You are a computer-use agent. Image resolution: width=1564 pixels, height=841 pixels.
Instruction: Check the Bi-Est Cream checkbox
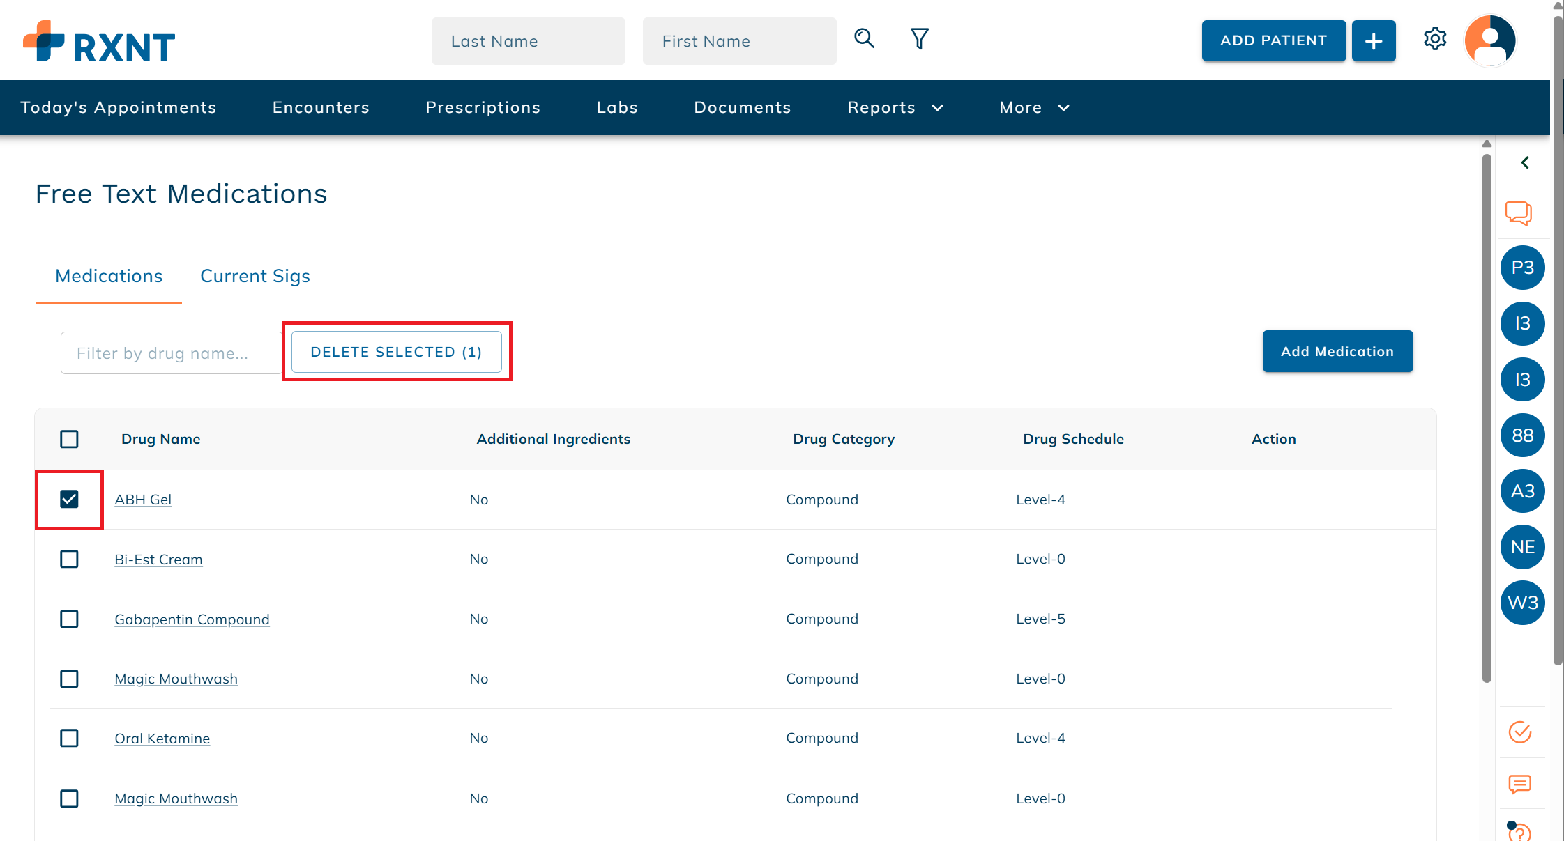(x=69, y=559)
